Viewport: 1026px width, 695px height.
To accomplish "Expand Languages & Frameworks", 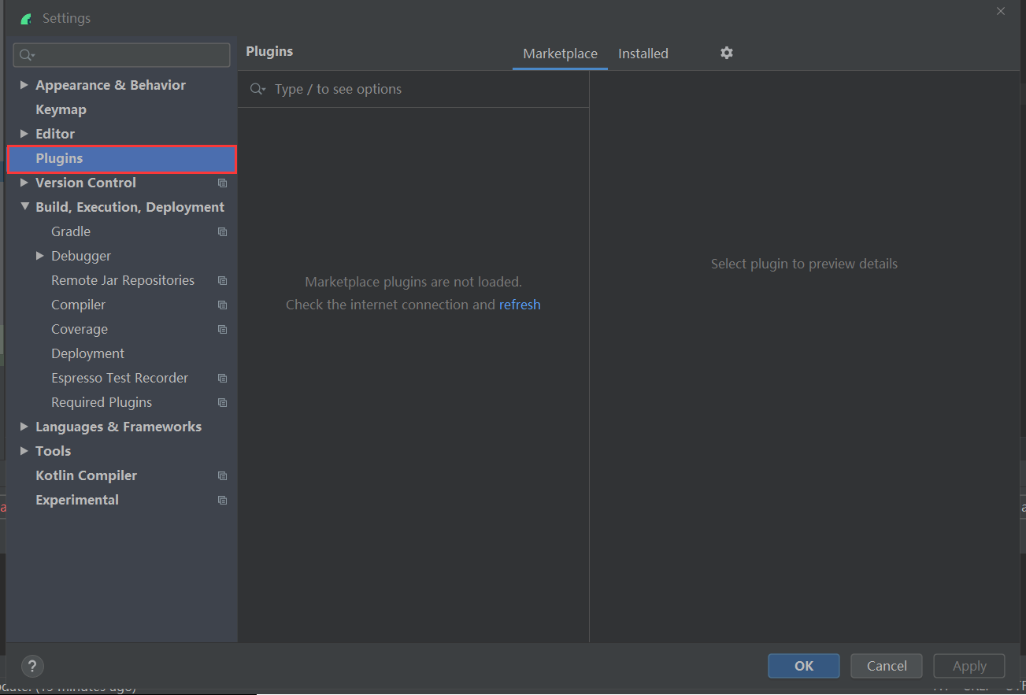I will (24, 426).
